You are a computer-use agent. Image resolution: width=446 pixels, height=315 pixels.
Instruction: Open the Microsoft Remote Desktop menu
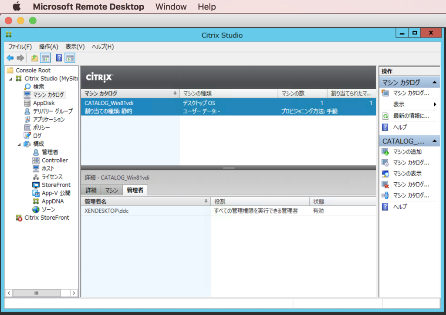click(x=88, y=7)
